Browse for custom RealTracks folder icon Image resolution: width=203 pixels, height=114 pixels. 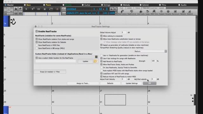95,61
